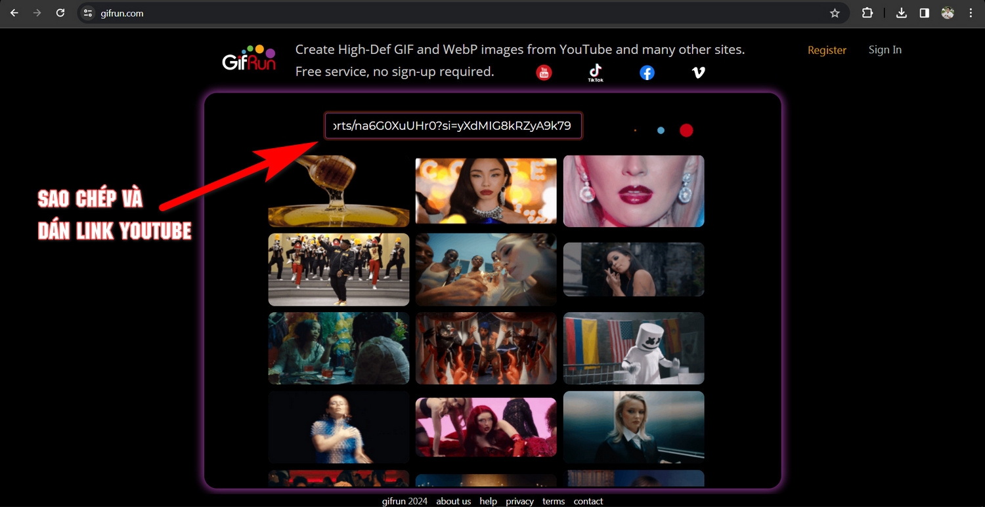This screenshot has height=507, width=985.
Task: Click the gifrun 2024 footer text
Action: pos(405,501)
